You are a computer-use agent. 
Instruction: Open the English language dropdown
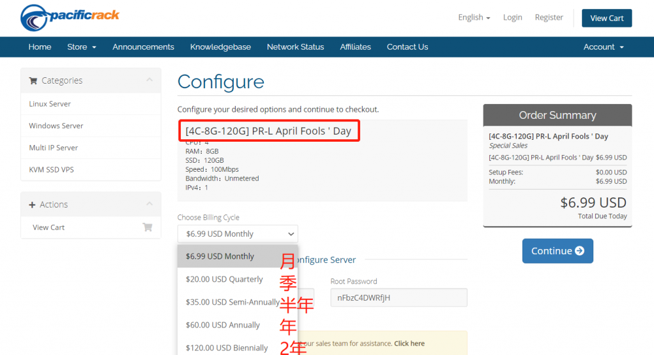coord(474,17)
